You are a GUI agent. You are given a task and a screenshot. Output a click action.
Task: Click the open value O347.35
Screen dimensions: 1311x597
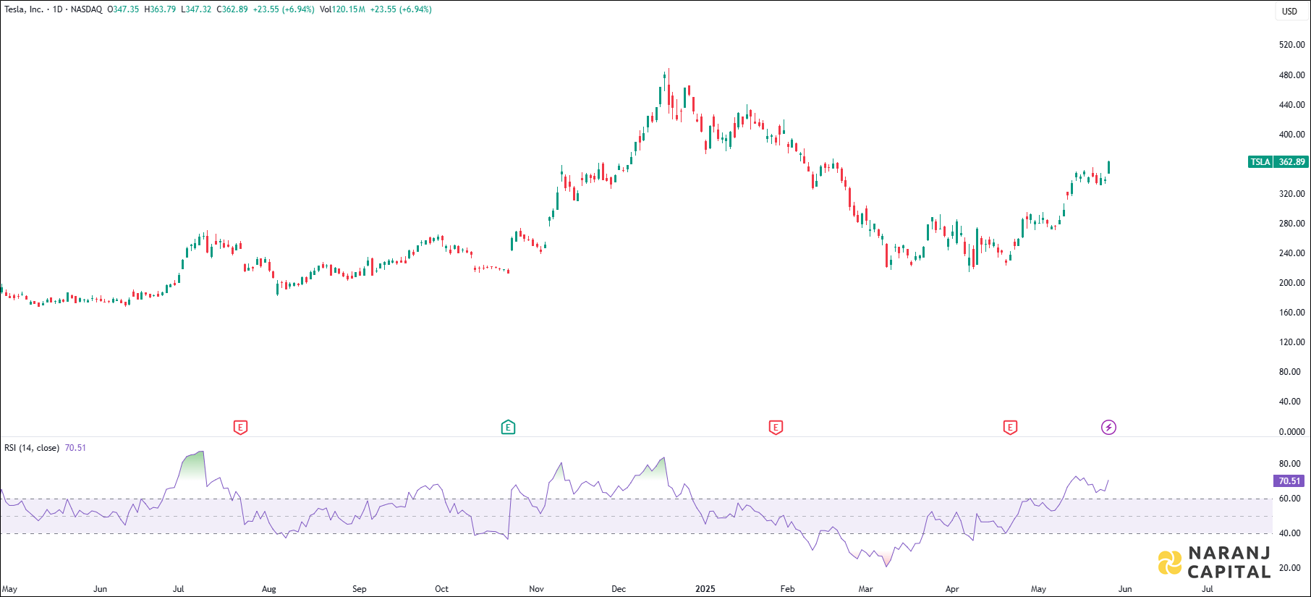tap(123, 9)
